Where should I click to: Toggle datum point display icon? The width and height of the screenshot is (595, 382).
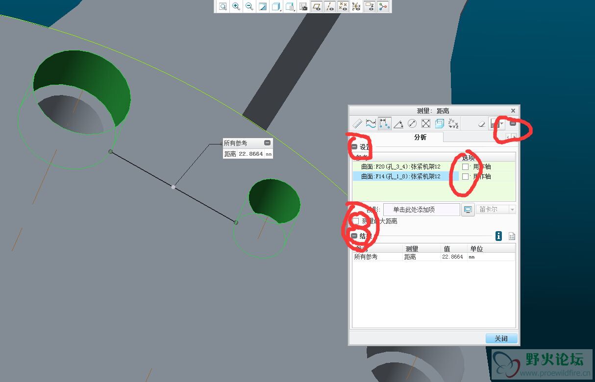pyautogui.click(x=343, y=6)
